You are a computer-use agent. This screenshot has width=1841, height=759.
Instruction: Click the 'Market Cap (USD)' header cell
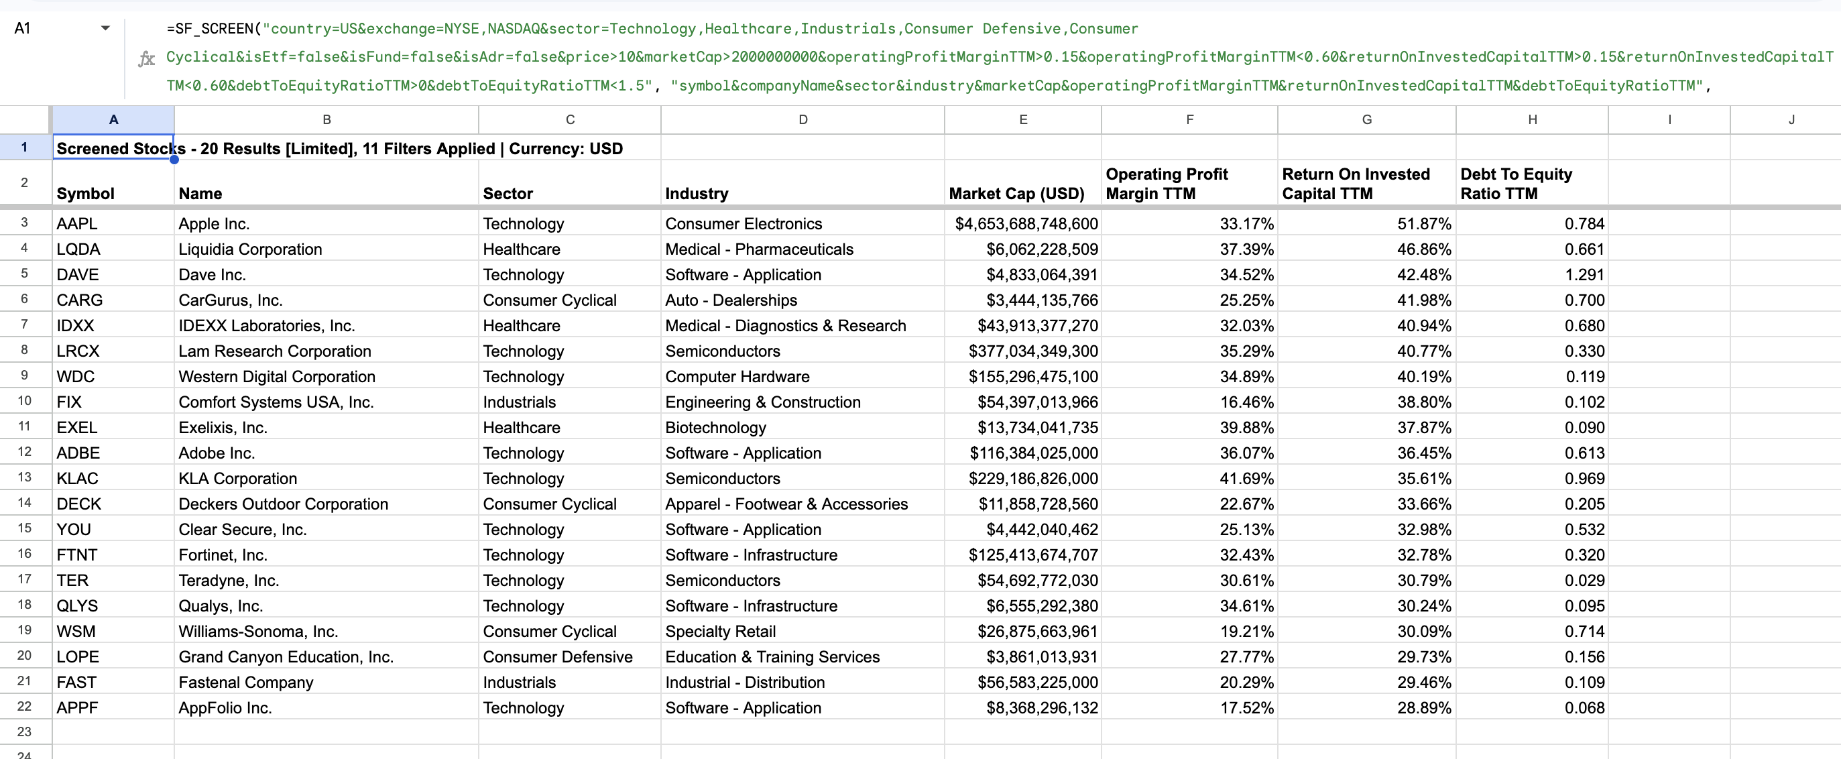1022,183
